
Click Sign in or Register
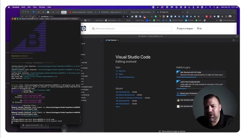185,28
